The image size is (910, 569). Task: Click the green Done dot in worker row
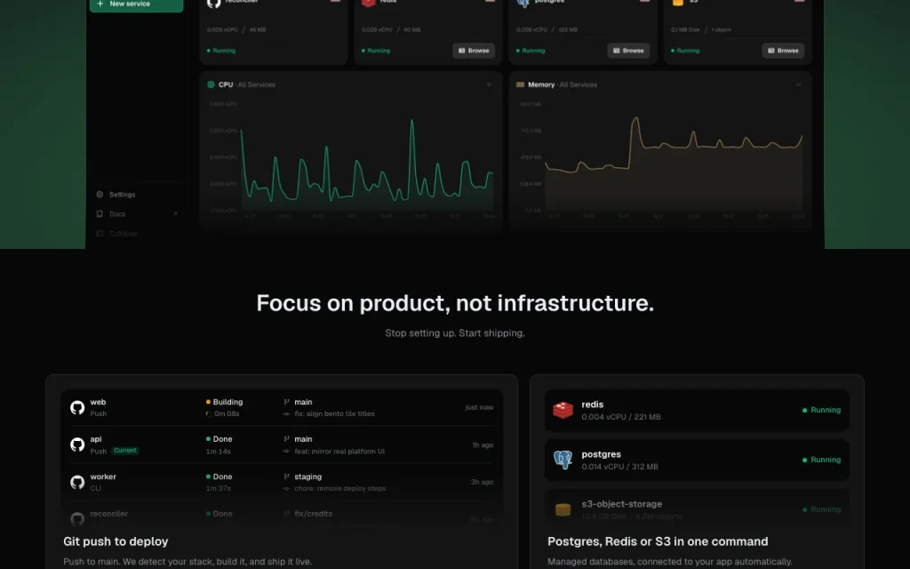click(208, 477)
